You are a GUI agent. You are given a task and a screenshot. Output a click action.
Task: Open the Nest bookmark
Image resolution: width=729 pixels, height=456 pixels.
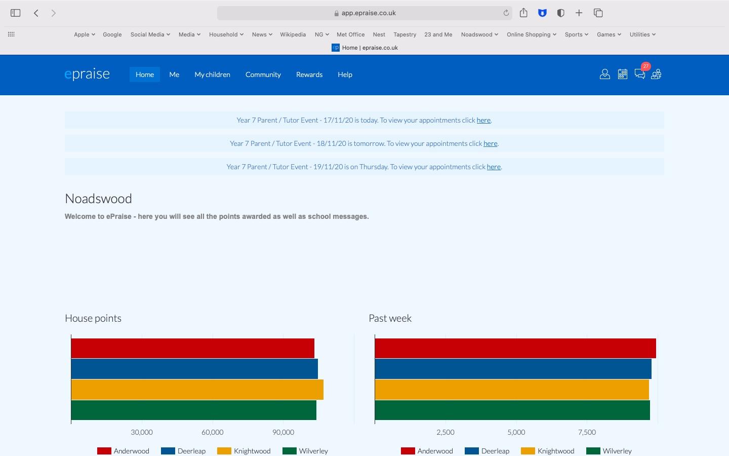click(x=379, y=34)
